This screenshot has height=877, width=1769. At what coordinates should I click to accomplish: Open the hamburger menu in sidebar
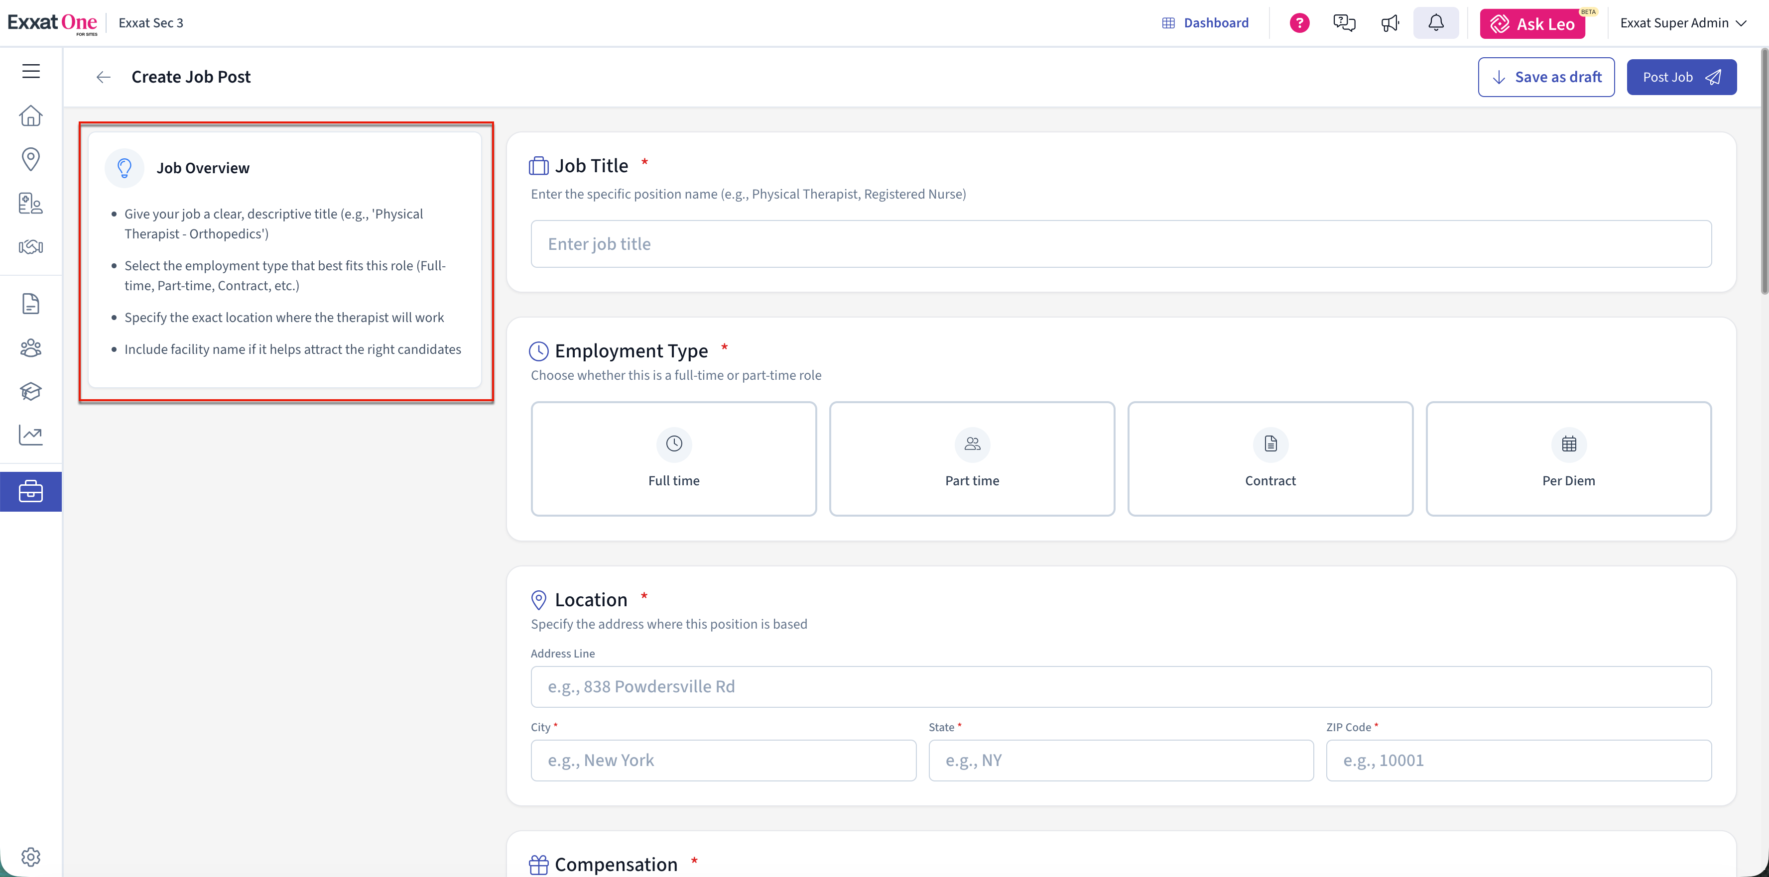click(31, 71)
